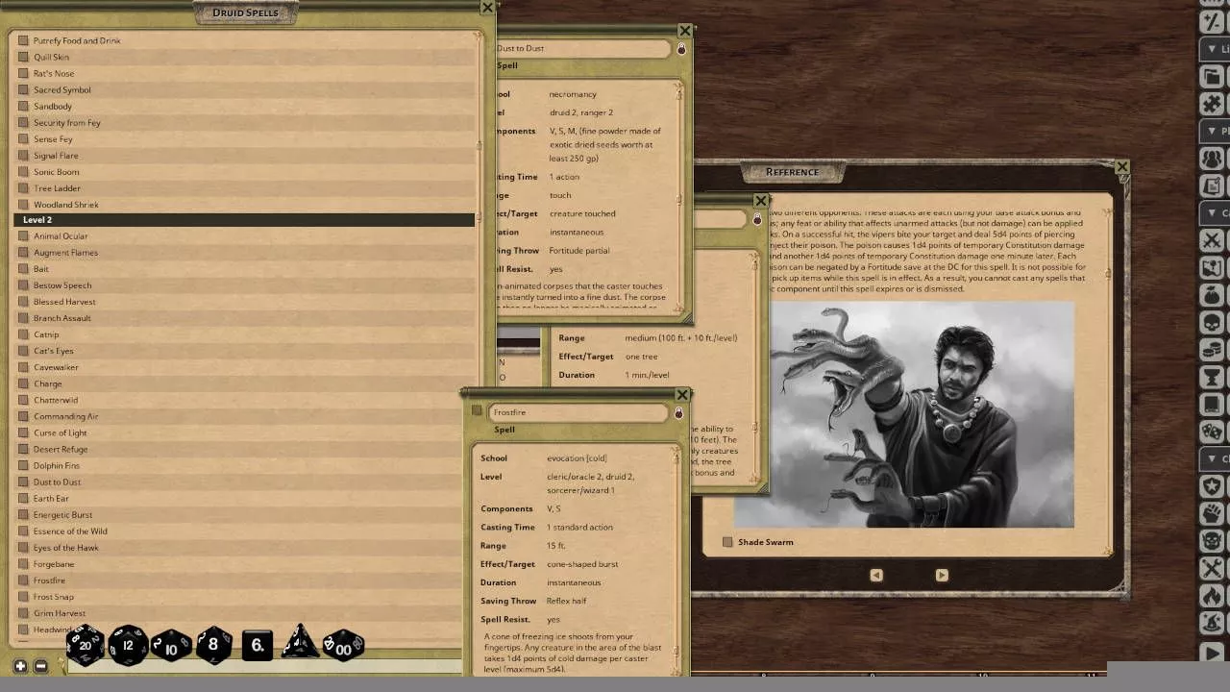
Task: Collapse the first sidebar section arrow (Li)
Action: pyautogui.click(x=1213, y=49)
